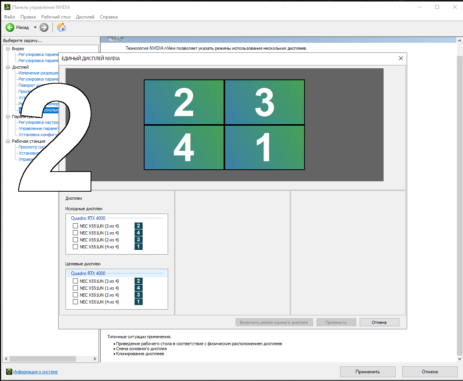Close the ЕДИНЫЙ ДИСПЛЕЙ NVIDIA dialog
Image resolution: width=463 pixels, height=381 pixels.
coord(401,58)
